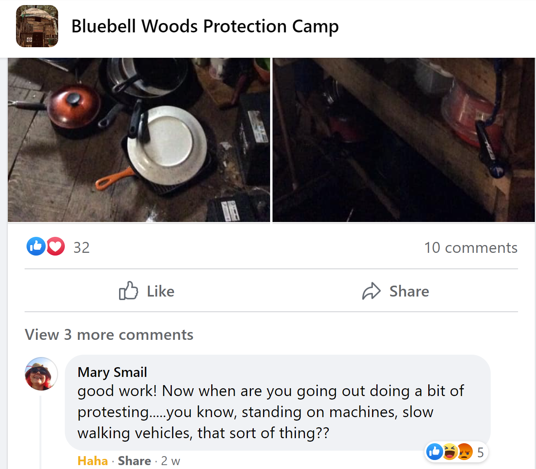Click the Share arrow icon
Image resolution: width=536 pixels, height=469 pixels.
(x=371, y=291)
